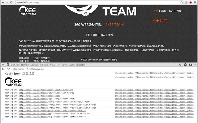Click 加入 in the center page menu
The image size is (198, 123).
[103, 35]
